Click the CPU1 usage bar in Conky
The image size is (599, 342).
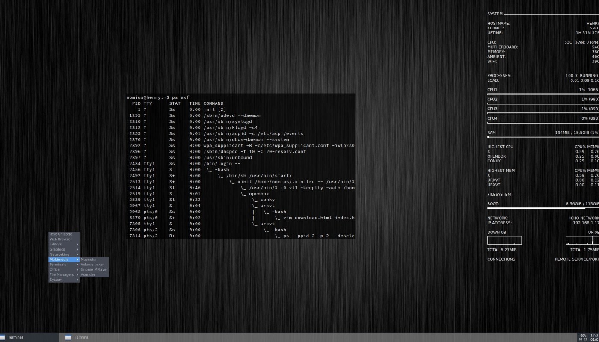point(543,94)
